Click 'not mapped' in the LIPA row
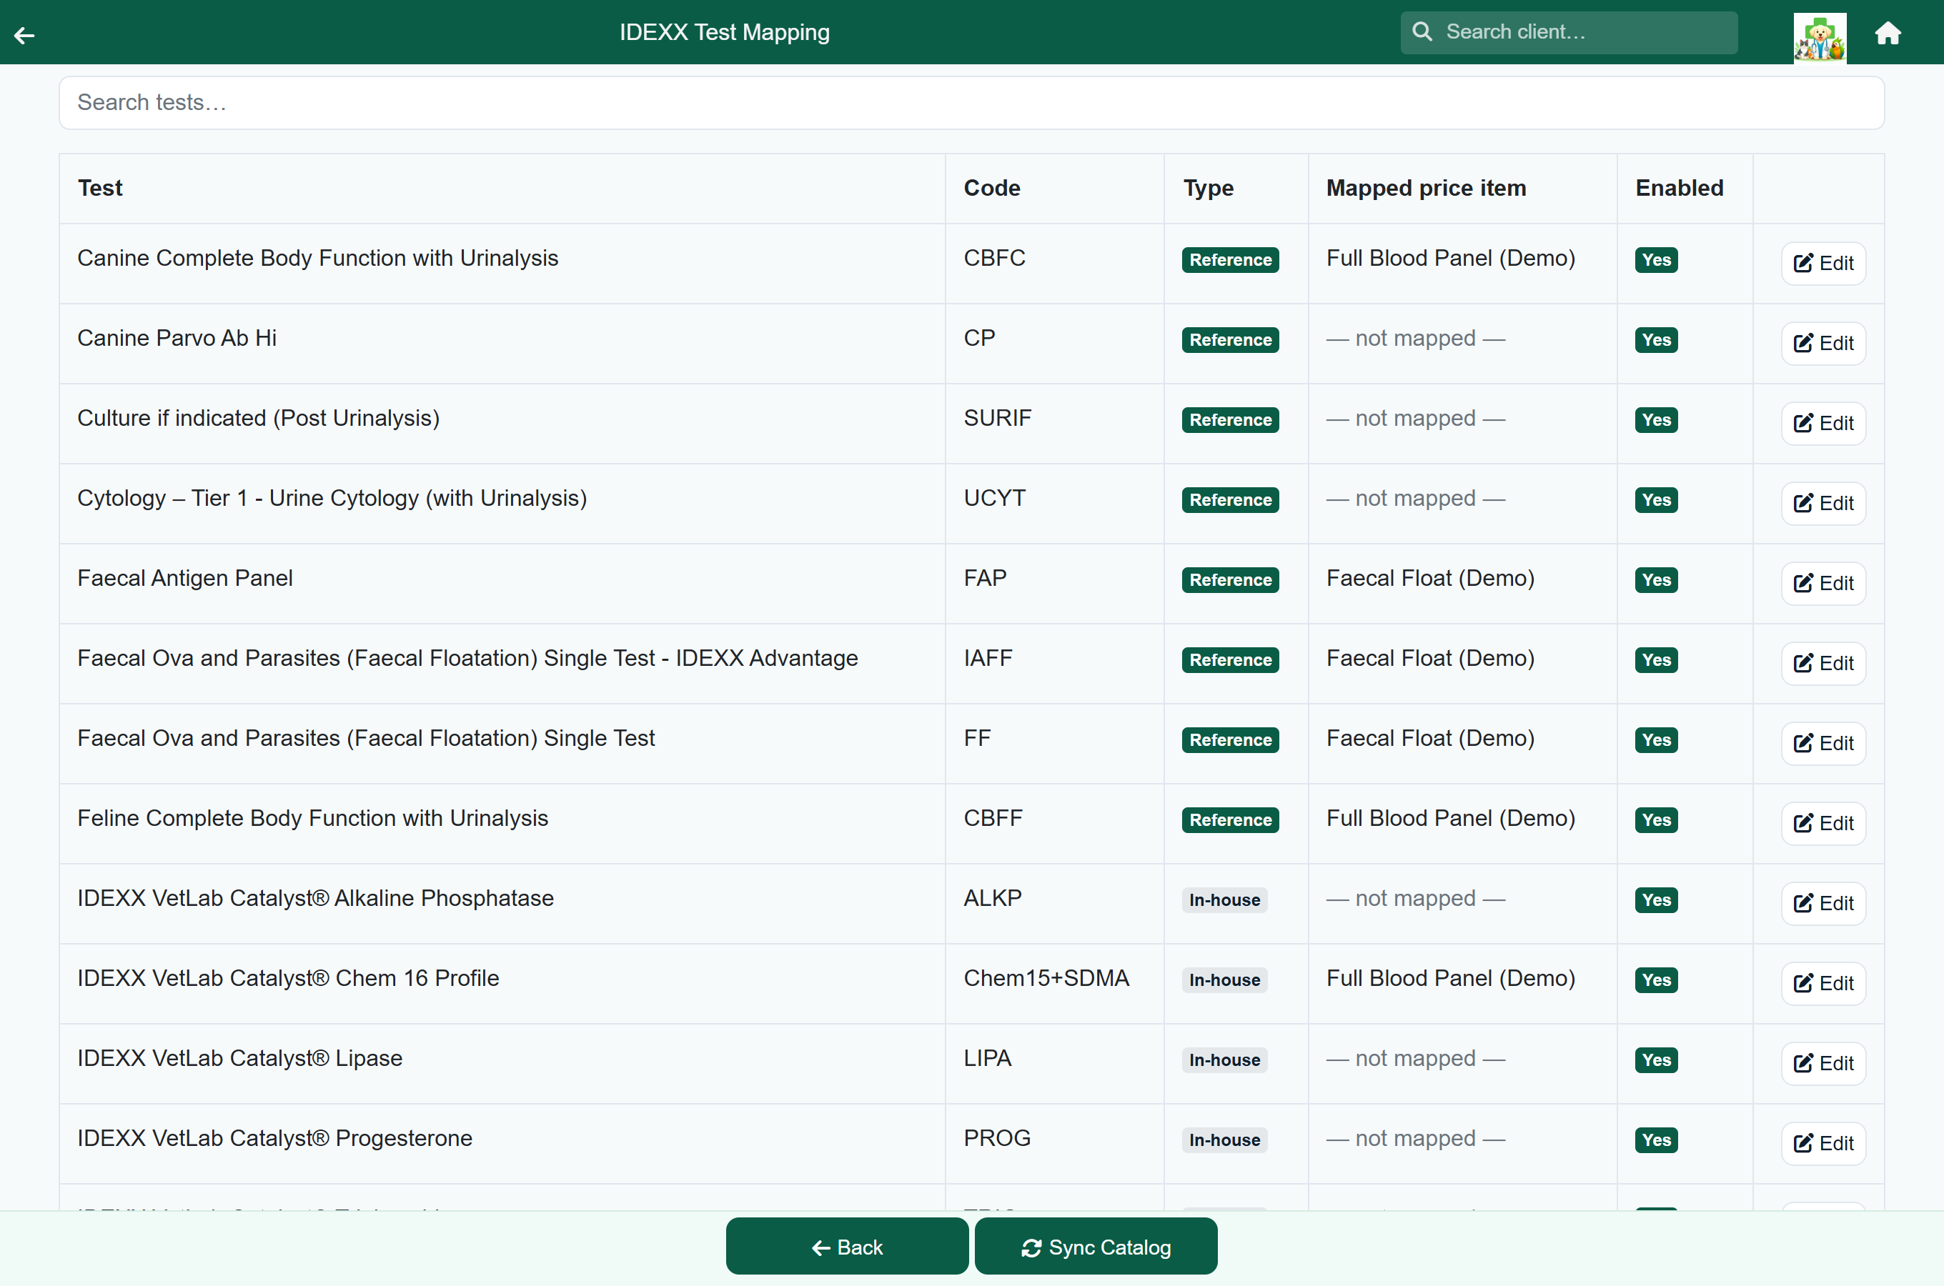Viewport: 1944px width, 1286px height. pos(1416,1058)
